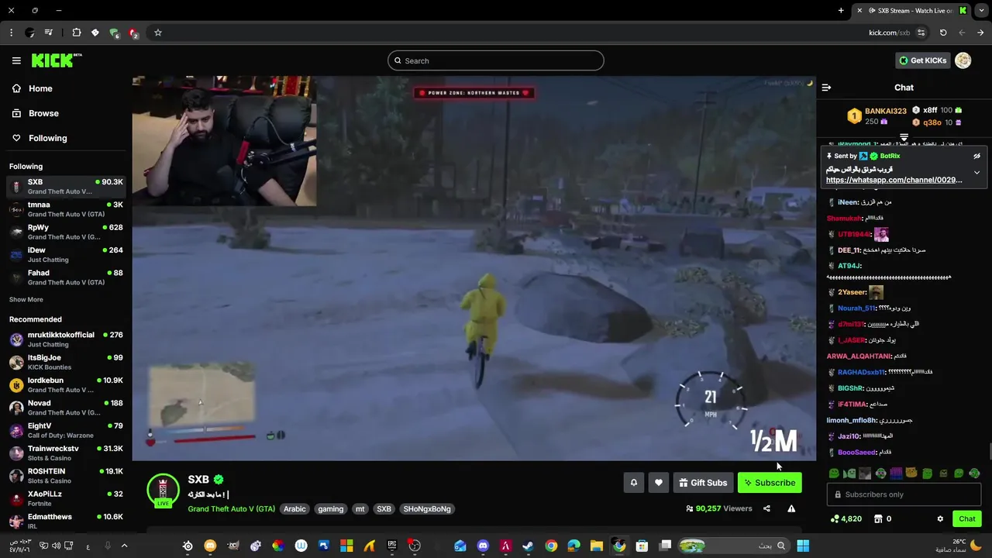Expand the pinned message chevron
This screenshot has width=992, height=558.
977,172
